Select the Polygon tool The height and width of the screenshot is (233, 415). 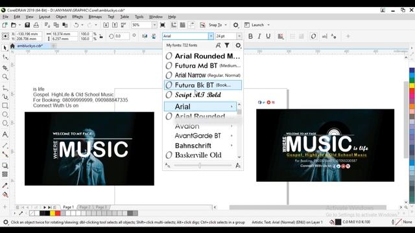[5, 124]
